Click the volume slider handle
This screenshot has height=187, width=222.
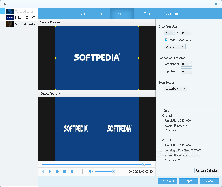(x=113, y=172)
